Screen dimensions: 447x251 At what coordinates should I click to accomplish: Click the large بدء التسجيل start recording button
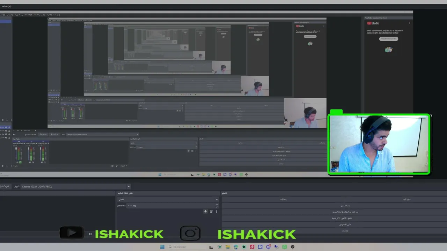tap(335, 206)
